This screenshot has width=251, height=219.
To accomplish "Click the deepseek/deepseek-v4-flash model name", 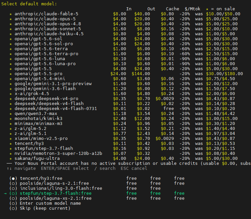I will tap(49, 103).
